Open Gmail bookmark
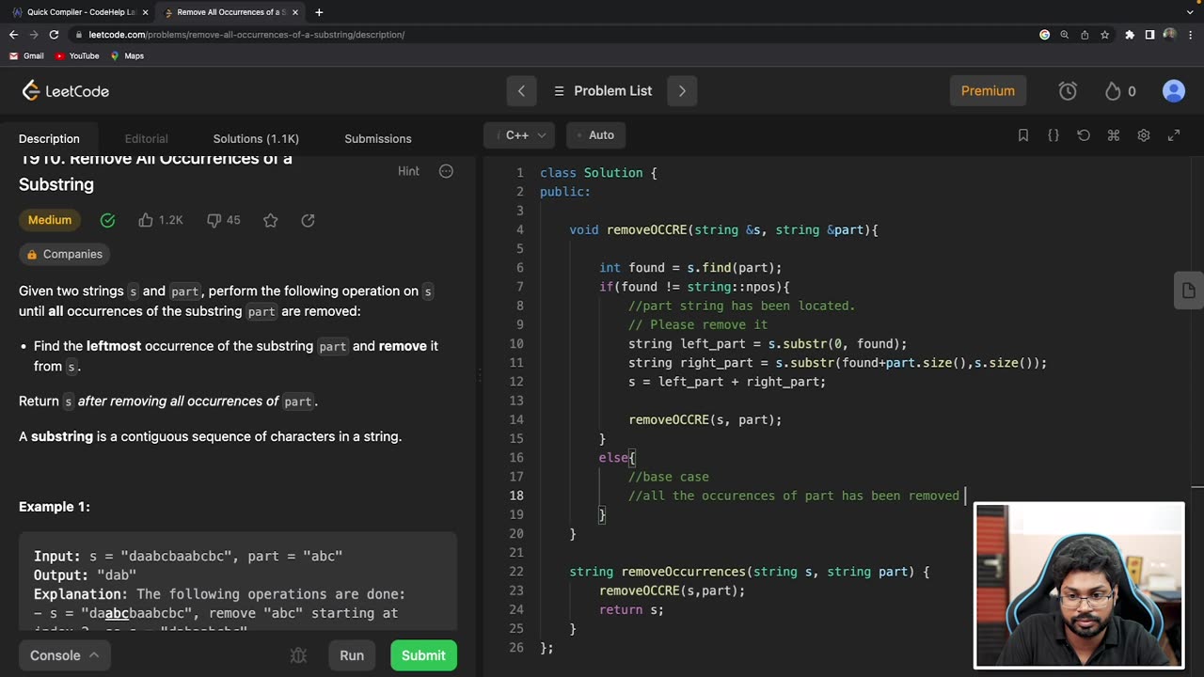Viewport: 1204px width, 677px height. (26, 55)
